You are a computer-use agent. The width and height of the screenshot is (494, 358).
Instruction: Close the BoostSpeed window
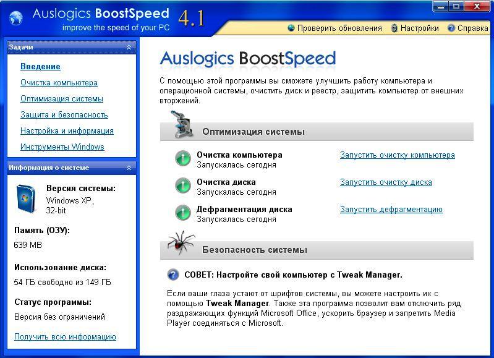tap(477, 6)
